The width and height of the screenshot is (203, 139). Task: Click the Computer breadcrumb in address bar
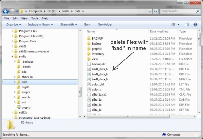(x=35, y=11)
